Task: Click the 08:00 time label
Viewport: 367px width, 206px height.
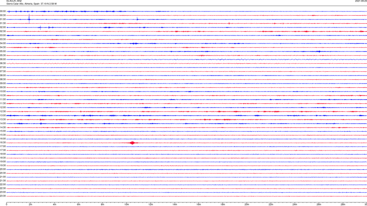Action: click(3, 76)
